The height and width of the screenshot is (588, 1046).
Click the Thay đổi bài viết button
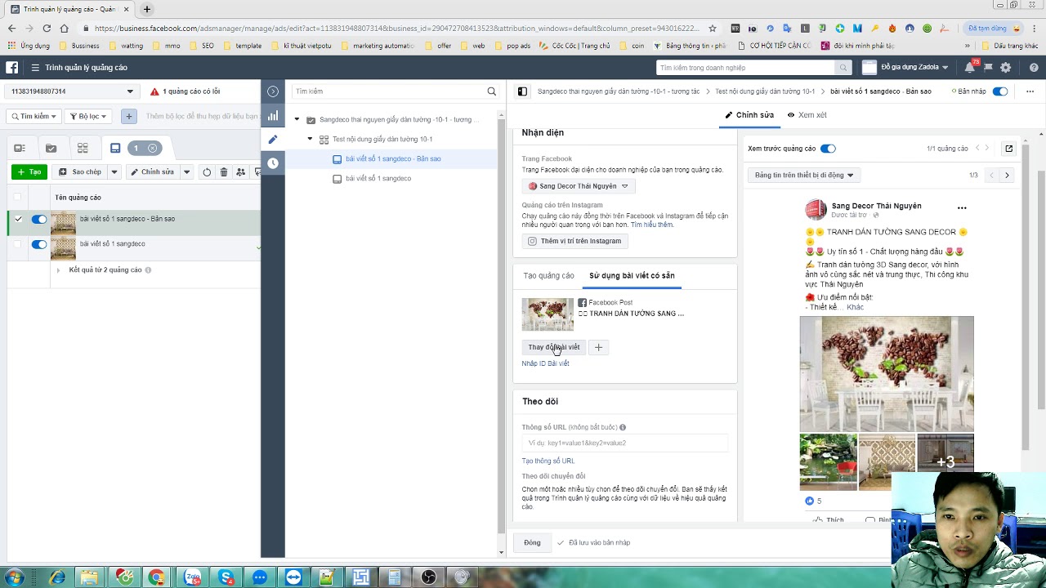553,347
